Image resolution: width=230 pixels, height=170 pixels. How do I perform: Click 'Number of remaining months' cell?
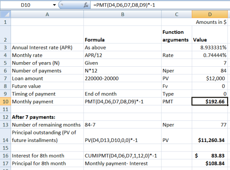pos(47,125)
